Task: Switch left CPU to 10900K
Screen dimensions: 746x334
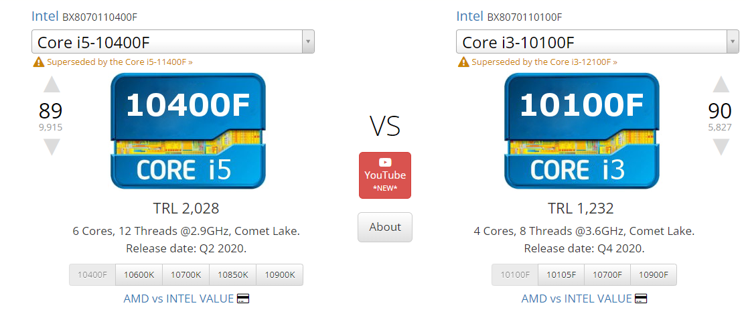Action: 279,274
